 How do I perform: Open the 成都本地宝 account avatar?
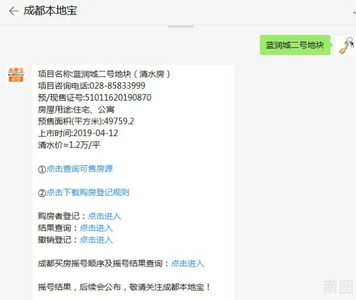[16, 75]
